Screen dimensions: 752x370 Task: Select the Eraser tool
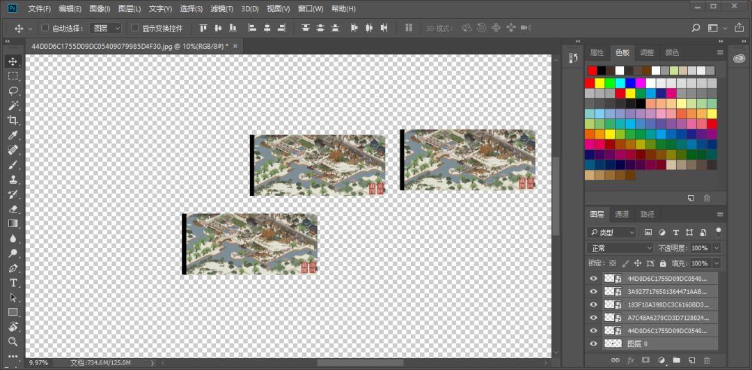(13, 209)
